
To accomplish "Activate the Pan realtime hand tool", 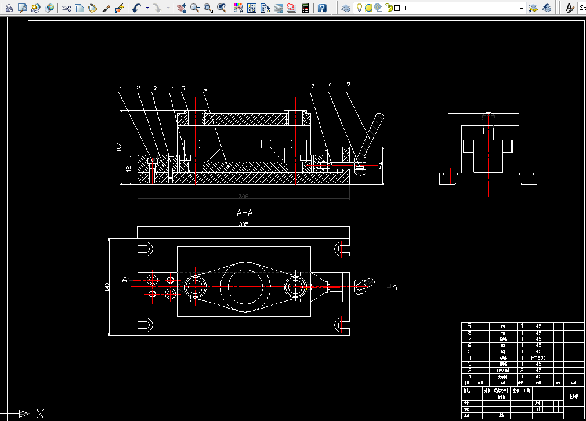I will [x=182, y=8].
